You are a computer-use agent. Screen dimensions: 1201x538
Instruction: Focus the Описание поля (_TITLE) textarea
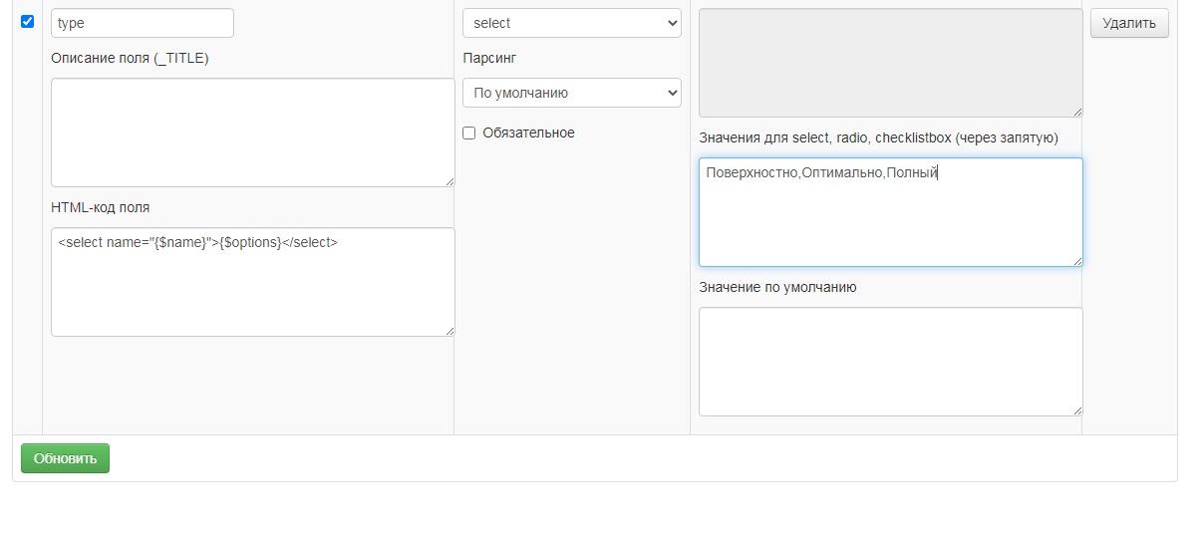pyautogui.click(x=253, y=133)
